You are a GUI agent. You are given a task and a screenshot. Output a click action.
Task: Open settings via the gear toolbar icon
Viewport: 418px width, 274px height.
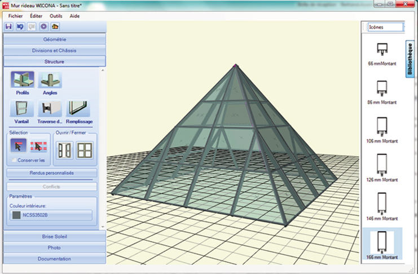(43, 26)
